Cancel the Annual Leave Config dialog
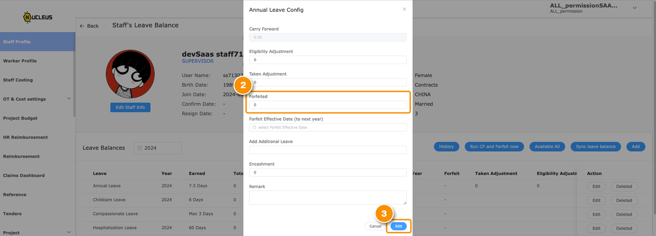 [x=376, y=226]
